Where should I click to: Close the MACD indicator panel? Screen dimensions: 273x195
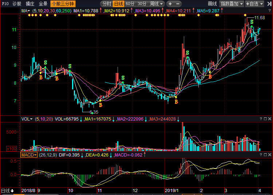pyautogui.click(x=270, y=155)
